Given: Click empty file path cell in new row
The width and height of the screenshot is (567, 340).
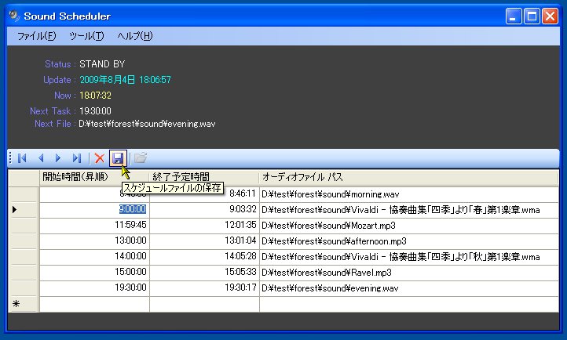Looking at the screenshot, I should (x=409, y=304).
